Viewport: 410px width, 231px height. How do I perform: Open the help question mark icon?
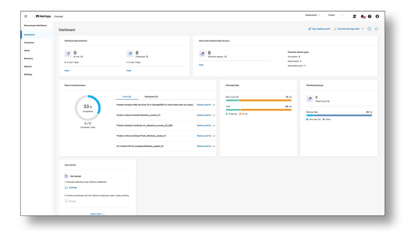[370, 16]
